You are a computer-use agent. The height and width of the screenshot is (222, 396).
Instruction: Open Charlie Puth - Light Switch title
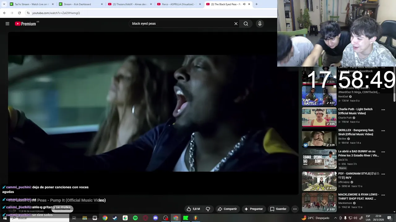click(355, 111)
